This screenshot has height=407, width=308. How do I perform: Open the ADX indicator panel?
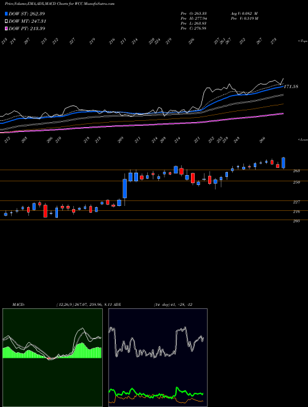[158, 358]
